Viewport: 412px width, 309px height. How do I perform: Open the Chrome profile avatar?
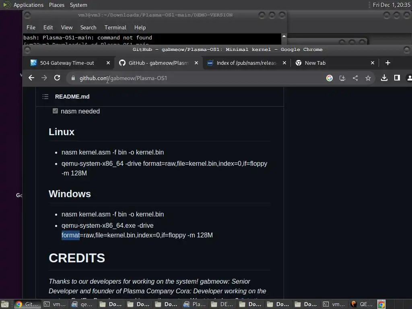[409, 78]
